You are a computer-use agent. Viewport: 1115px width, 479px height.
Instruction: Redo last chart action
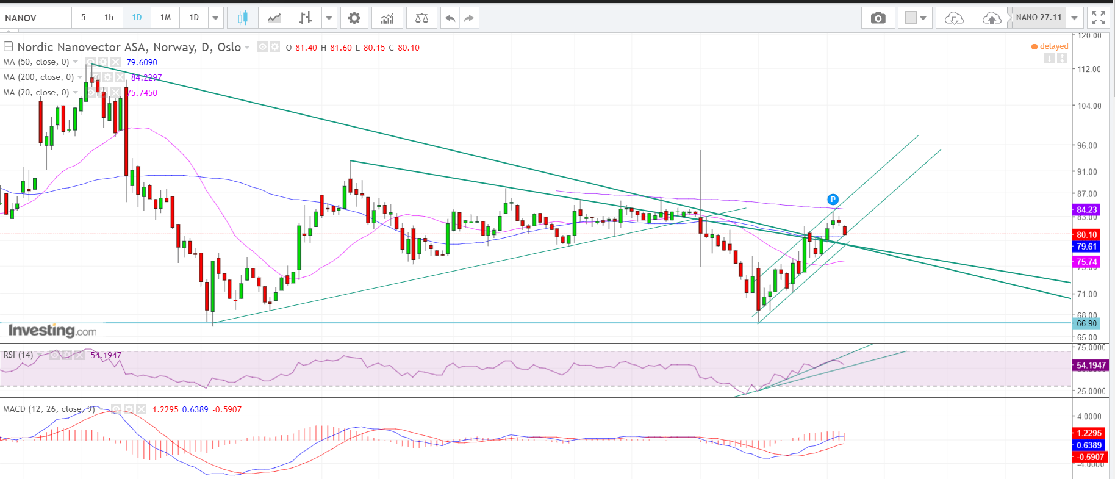point(469,18)
